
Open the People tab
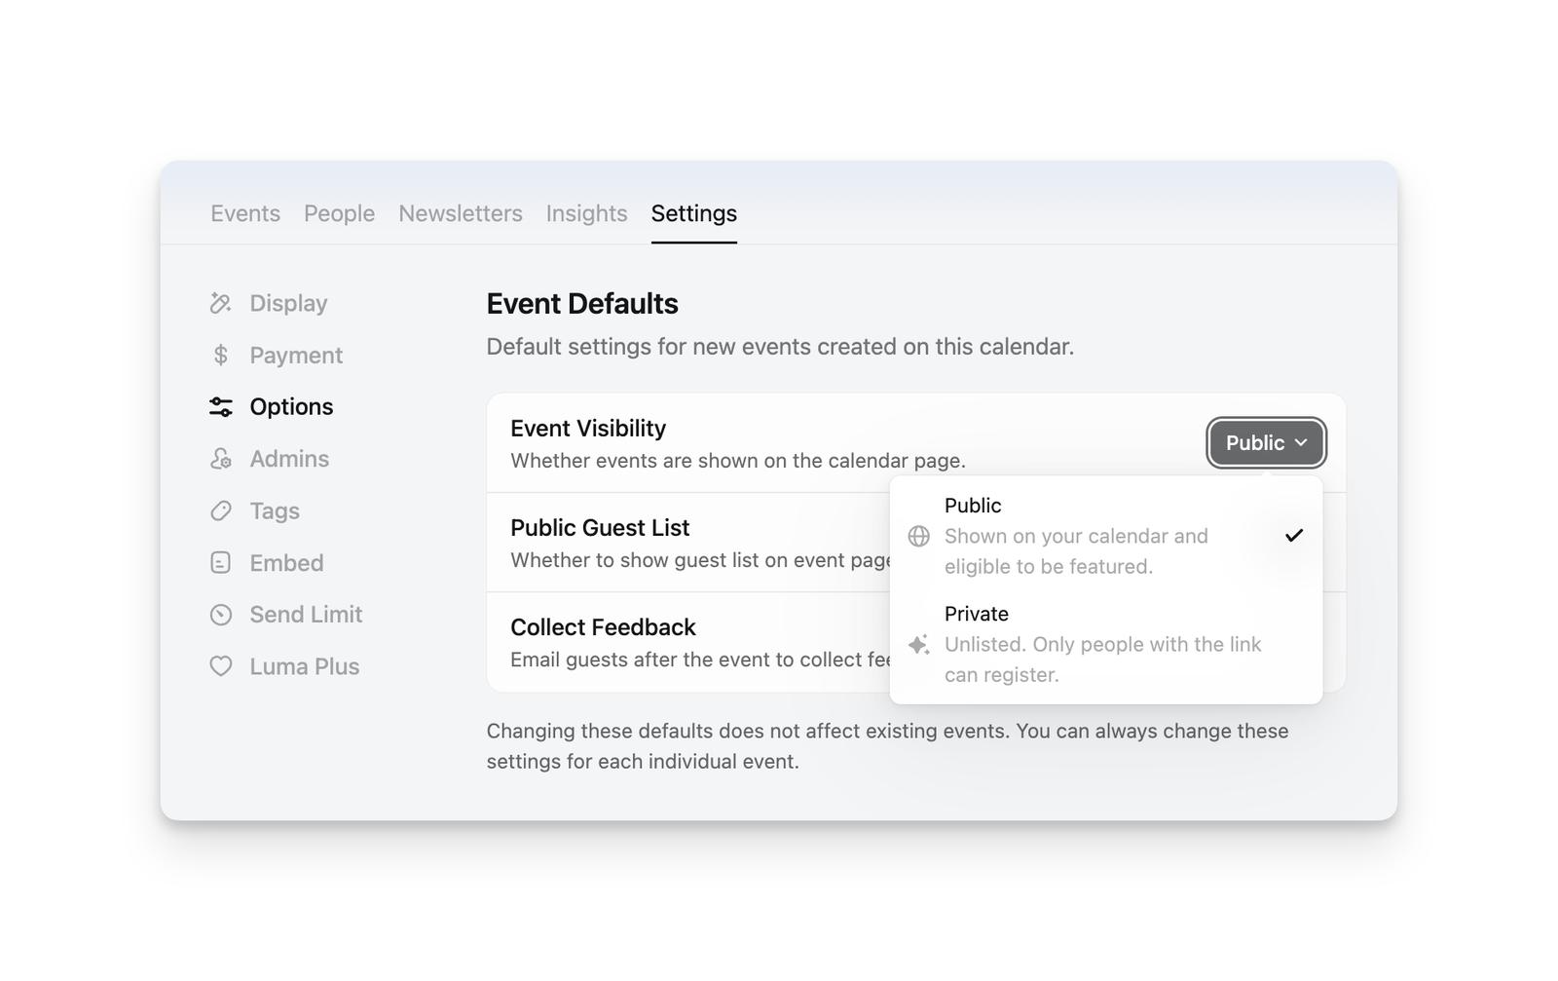click(x=339, y=213)
